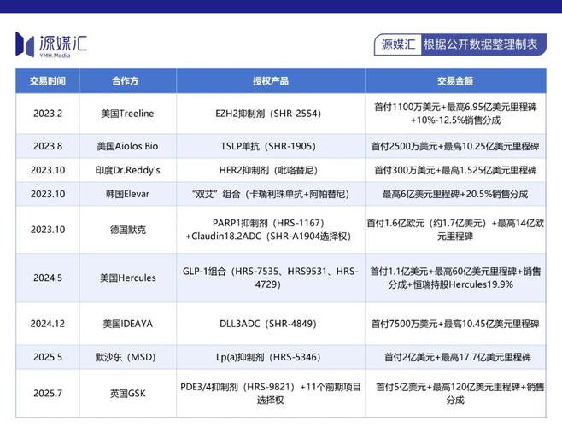Click the 首付1.1亿美元 amount cell
The height and width of the screenshot is (433, 562).
tap(455, 278)
